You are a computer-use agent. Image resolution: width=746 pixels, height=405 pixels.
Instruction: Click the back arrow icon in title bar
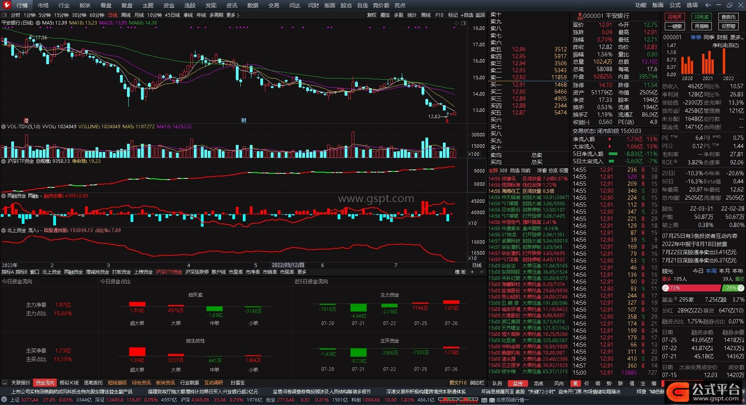point(708,5)
